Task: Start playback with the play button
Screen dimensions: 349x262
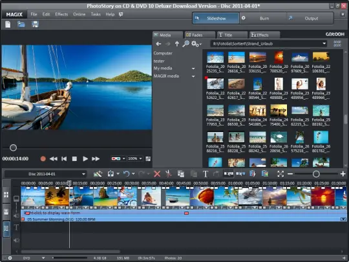Action: tap(85, 158)
